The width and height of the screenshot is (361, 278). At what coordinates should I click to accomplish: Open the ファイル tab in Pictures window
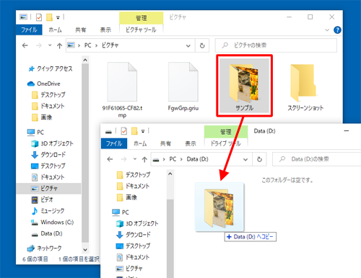pyautogui.click(x=29, y=30)
